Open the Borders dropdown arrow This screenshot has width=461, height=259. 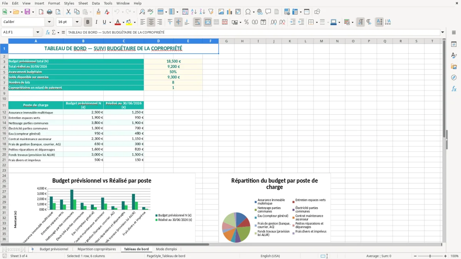pyautogui.click(x=317, y=22)
